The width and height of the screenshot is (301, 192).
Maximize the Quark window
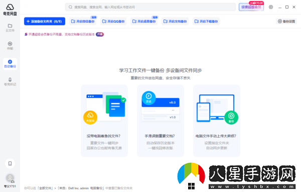point(287,7)
